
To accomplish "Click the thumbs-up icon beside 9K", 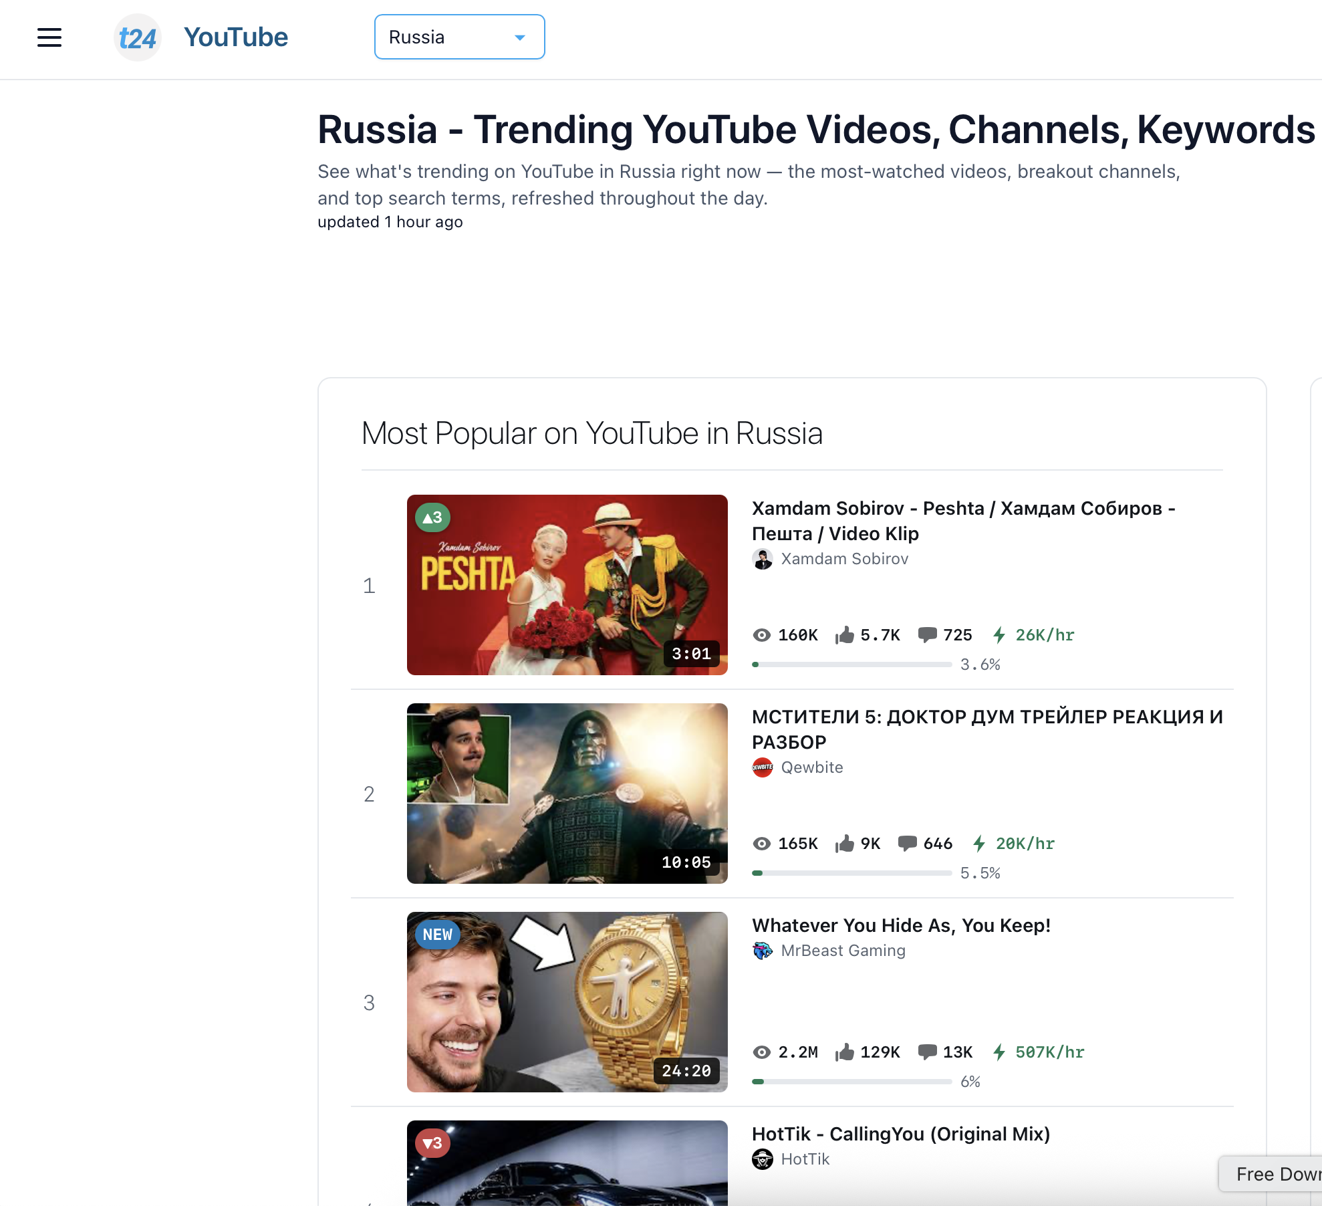I will pos(845,843).
